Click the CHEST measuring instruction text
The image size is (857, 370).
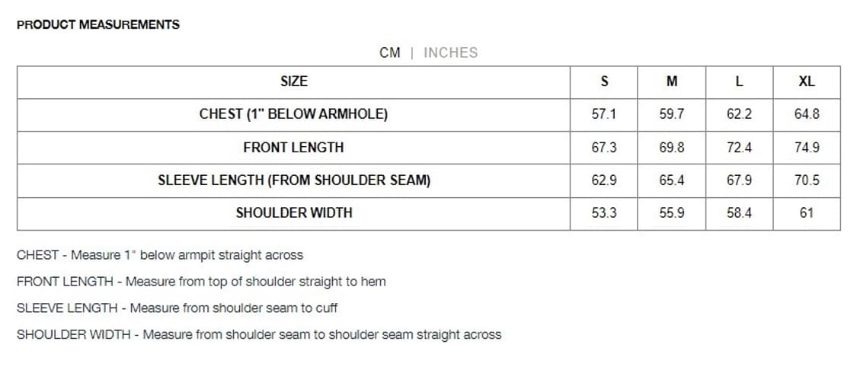coord(160,255)
